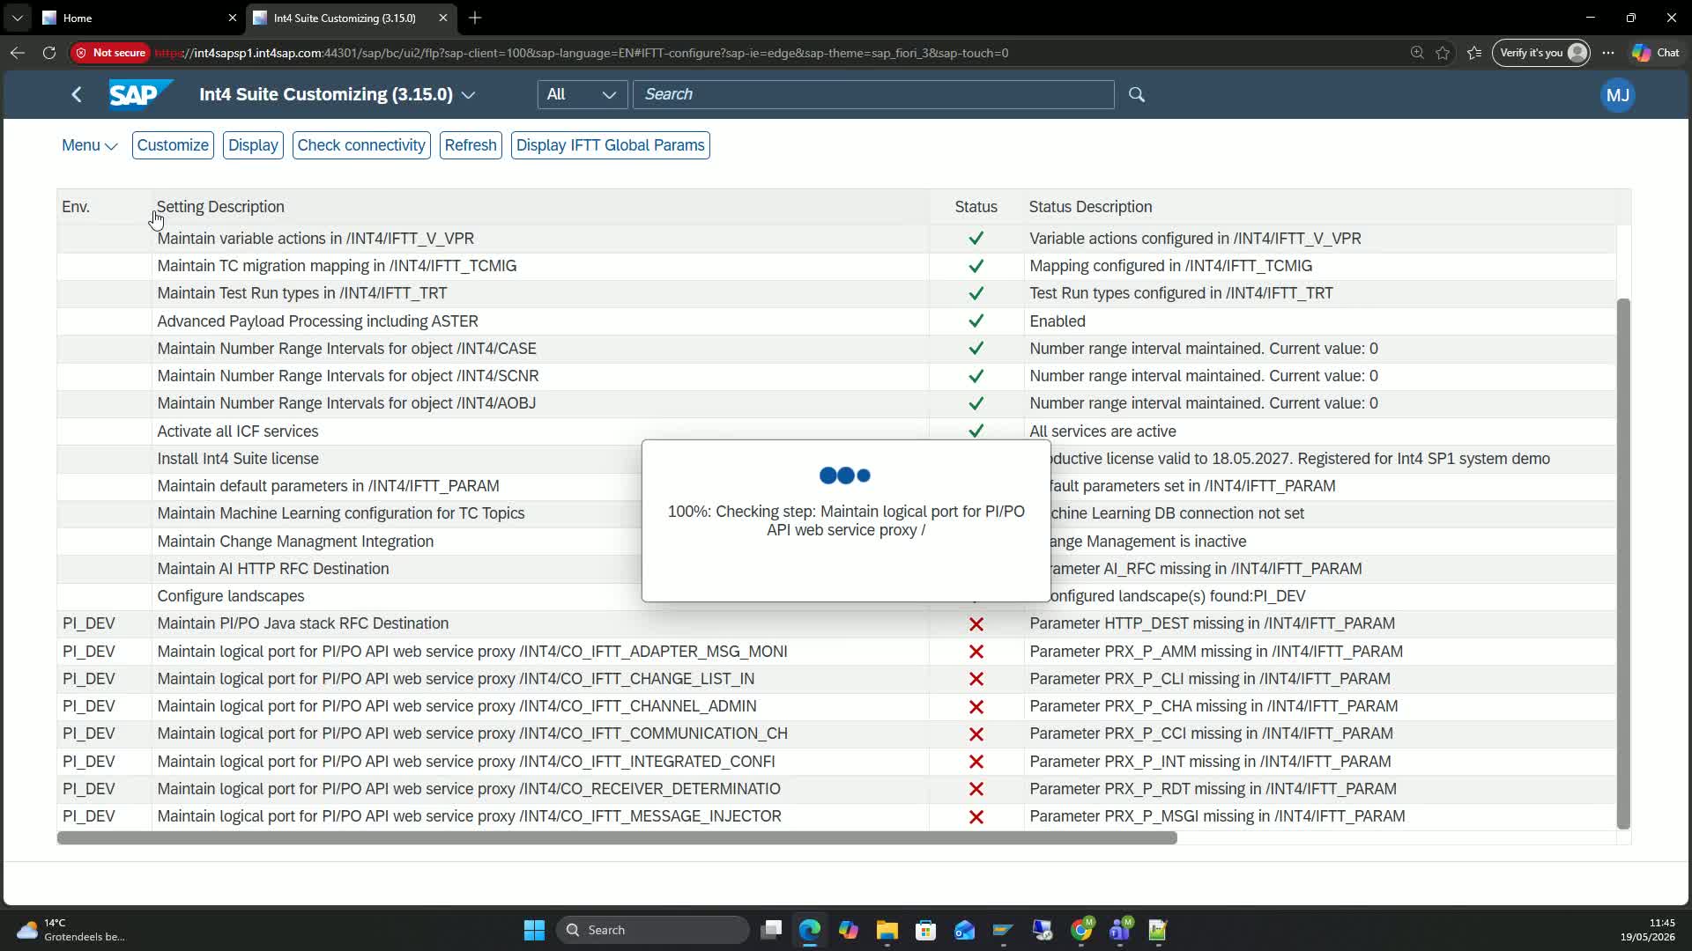Click green checkmark for Variable actions row

tap(976, 239)
